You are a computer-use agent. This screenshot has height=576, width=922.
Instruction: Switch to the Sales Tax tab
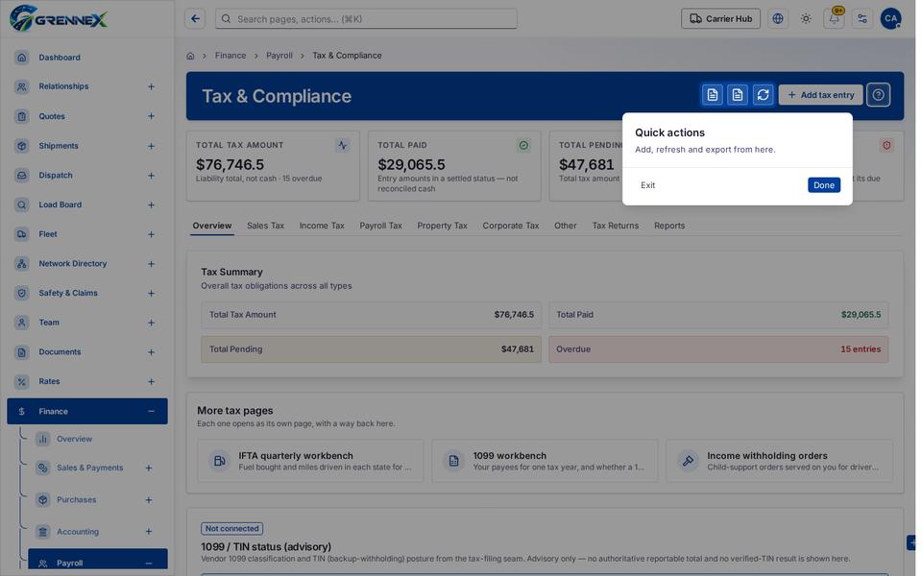265,226
